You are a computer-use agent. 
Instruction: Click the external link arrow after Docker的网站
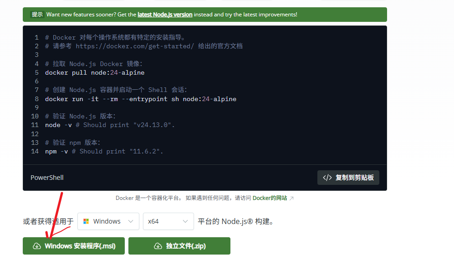coord(291,199)
